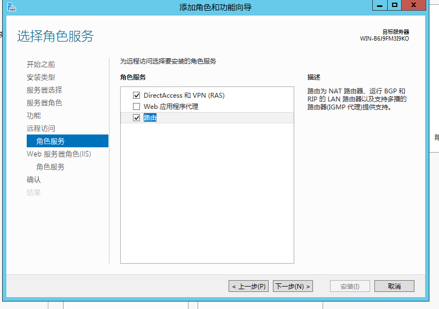Click the target server name WIN-B6J9FM3I9KO
The height and width of the screenshot is (309, 439).
coord(385,38)
